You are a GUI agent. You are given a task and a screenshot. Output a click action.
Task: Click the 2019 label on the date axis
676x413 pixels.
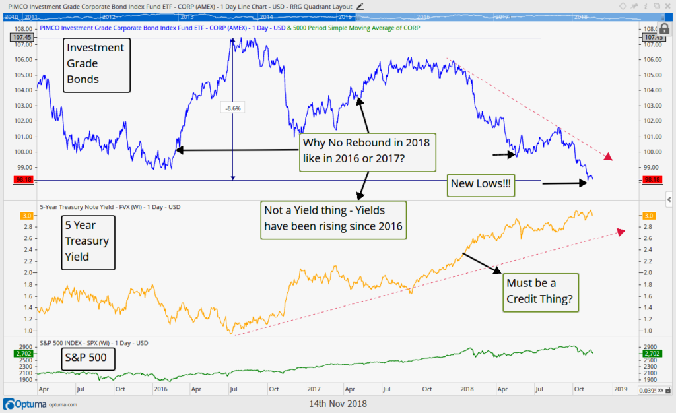pos(621,389)
